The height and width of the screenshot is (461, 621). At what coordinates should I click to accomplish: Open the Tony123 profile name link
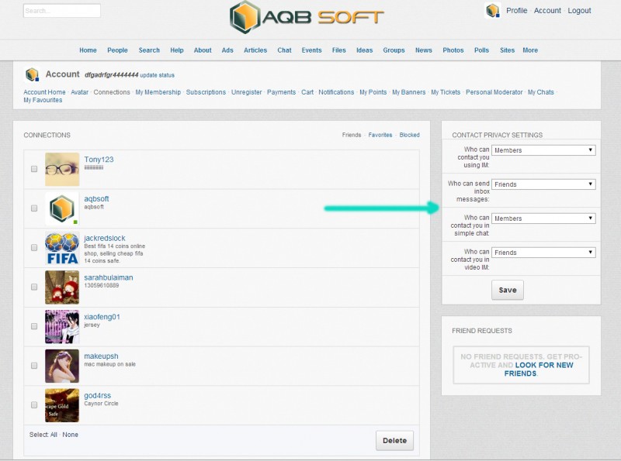pyautogui.click(x=99, y=160)
